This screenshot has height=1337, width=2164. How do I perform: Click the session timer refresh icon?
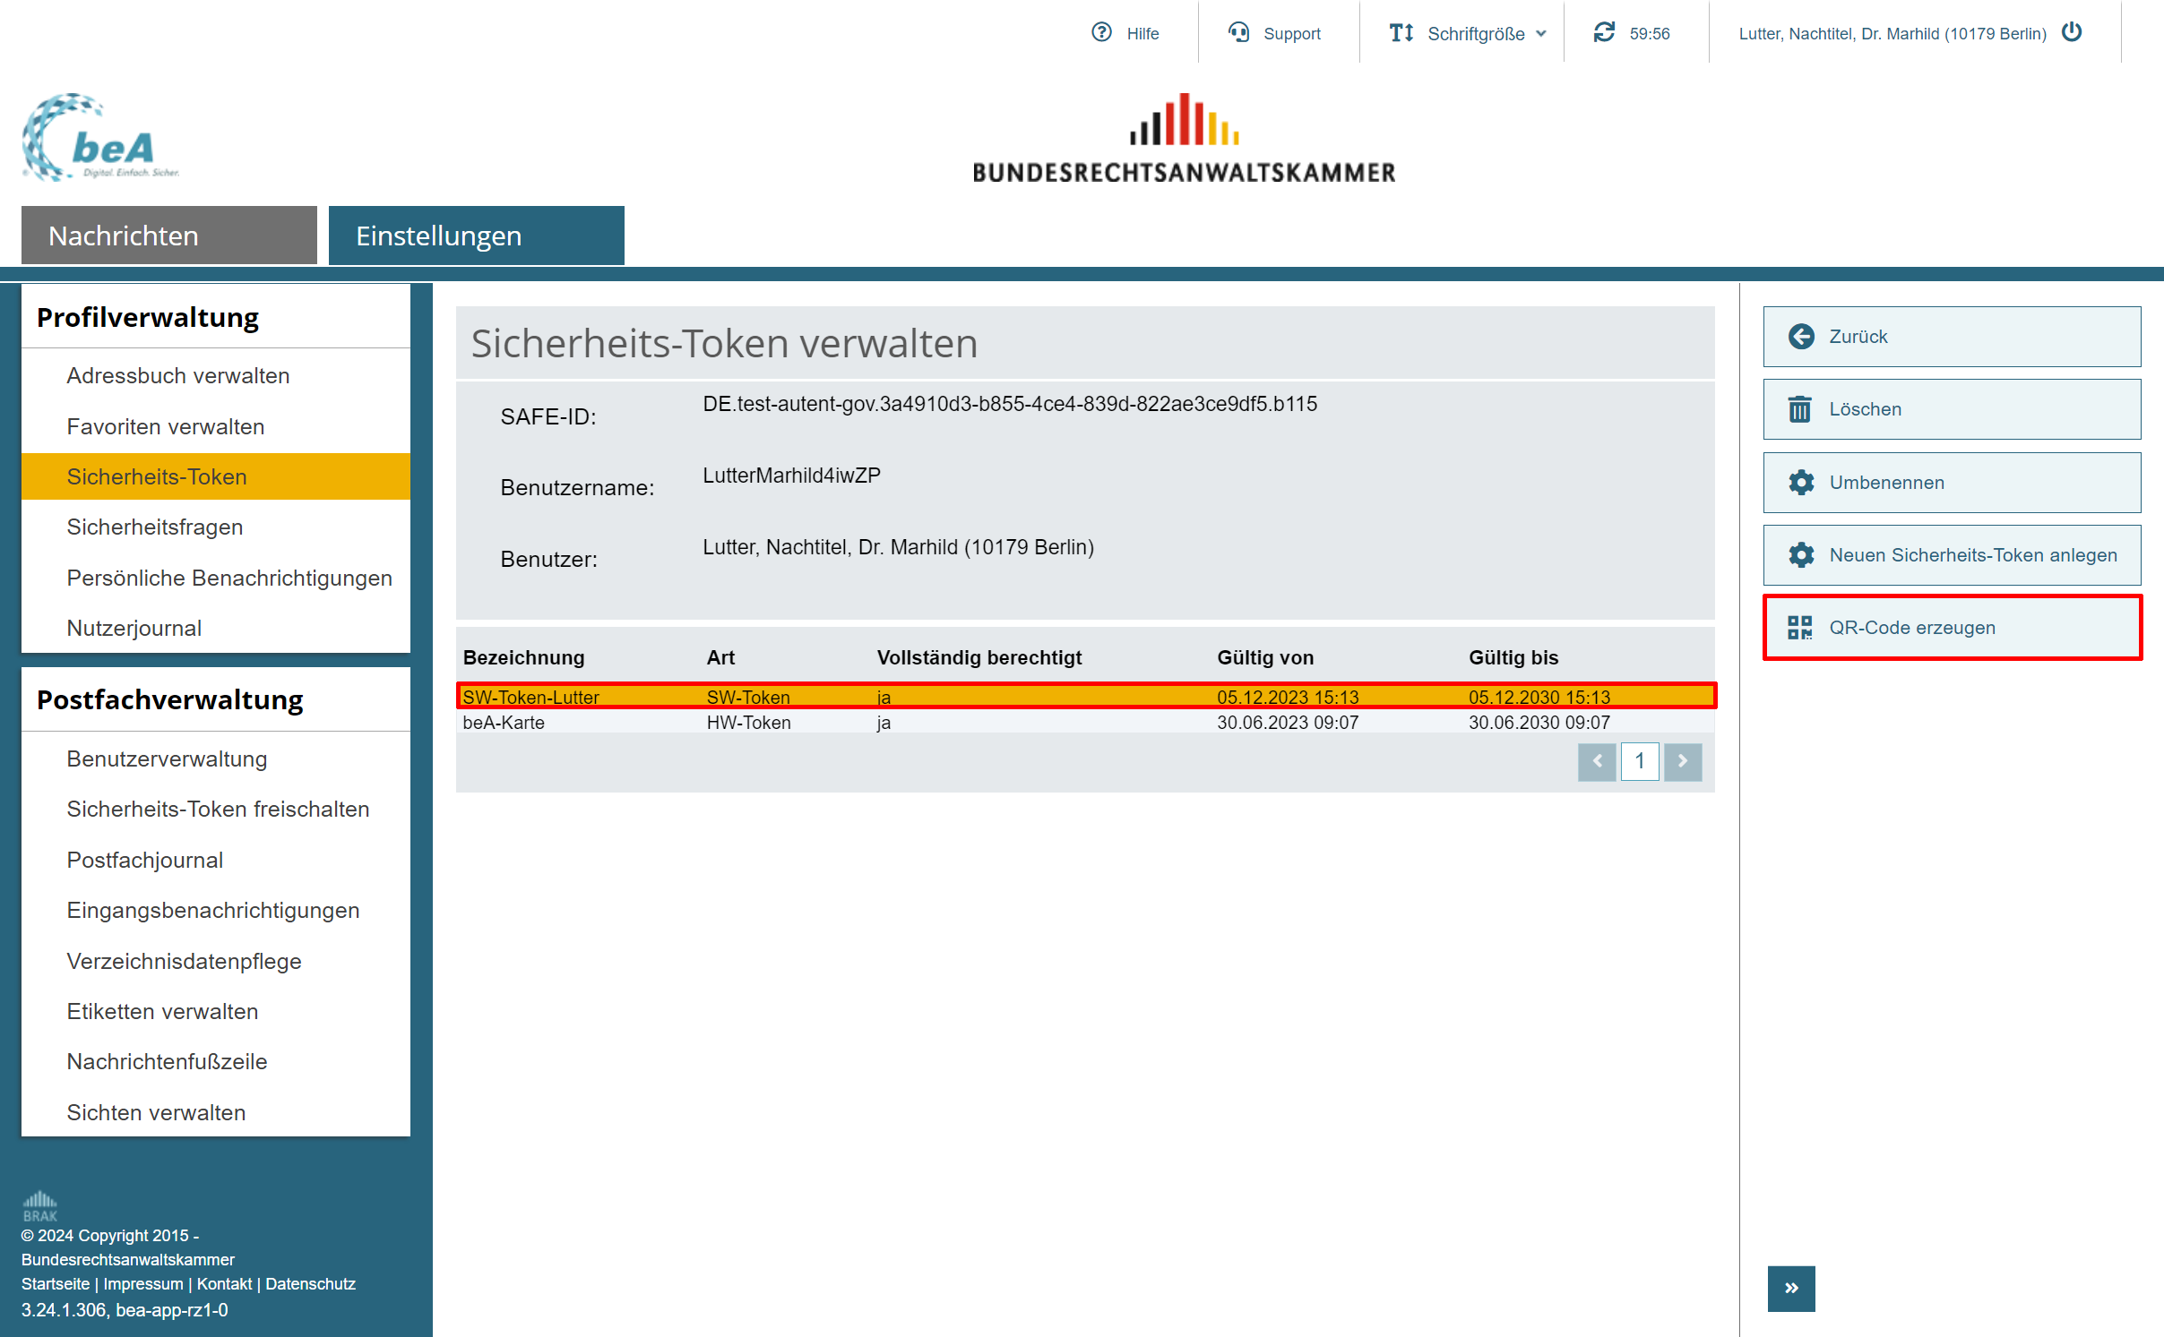click(x=1604, y=32)
